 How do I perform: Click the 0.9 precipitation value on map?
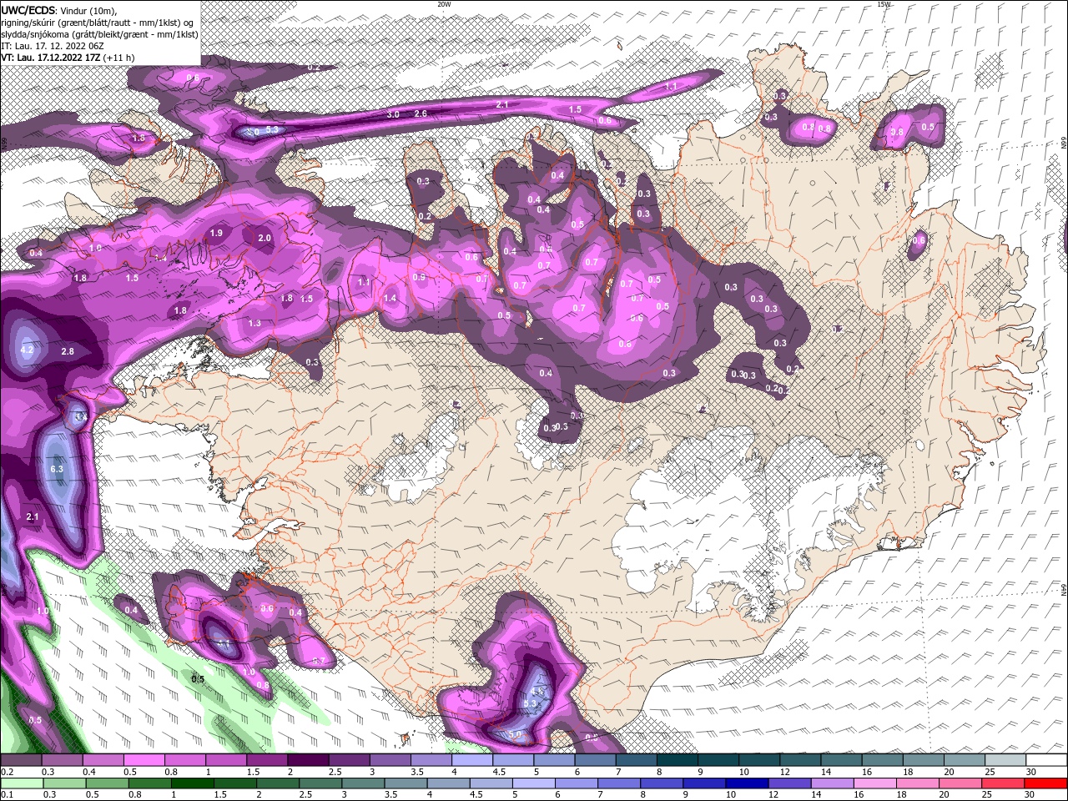click(x=419, y=277)
